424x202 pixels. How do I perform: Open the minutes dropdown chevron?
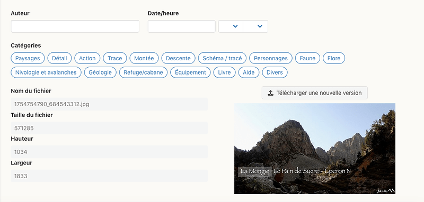tap(260, 26)
